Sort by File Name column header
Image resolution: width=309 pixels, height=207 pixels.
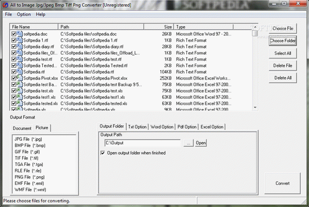pyautogui.click(x=33, y=27)
